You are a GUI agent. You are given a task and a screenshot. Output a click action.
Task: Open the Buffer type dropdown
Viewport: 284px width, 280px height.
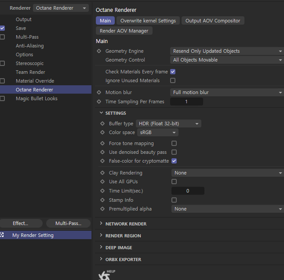[x=168, y=124]
